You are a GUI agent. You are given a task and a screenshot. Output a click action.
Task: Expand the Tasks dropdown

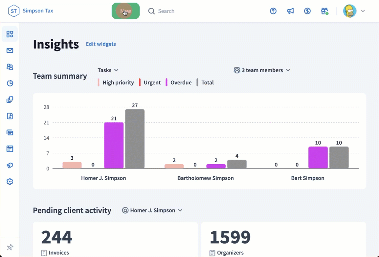coord(108,70)
